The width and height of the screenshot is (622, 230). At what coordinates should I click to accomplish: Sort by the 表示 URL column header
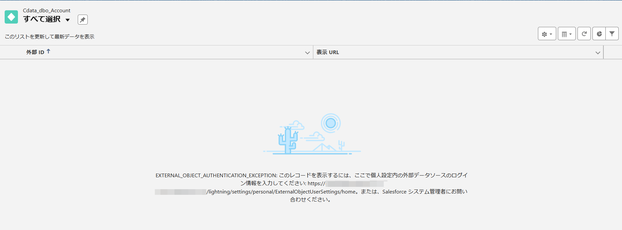click(x=328, y=52)
